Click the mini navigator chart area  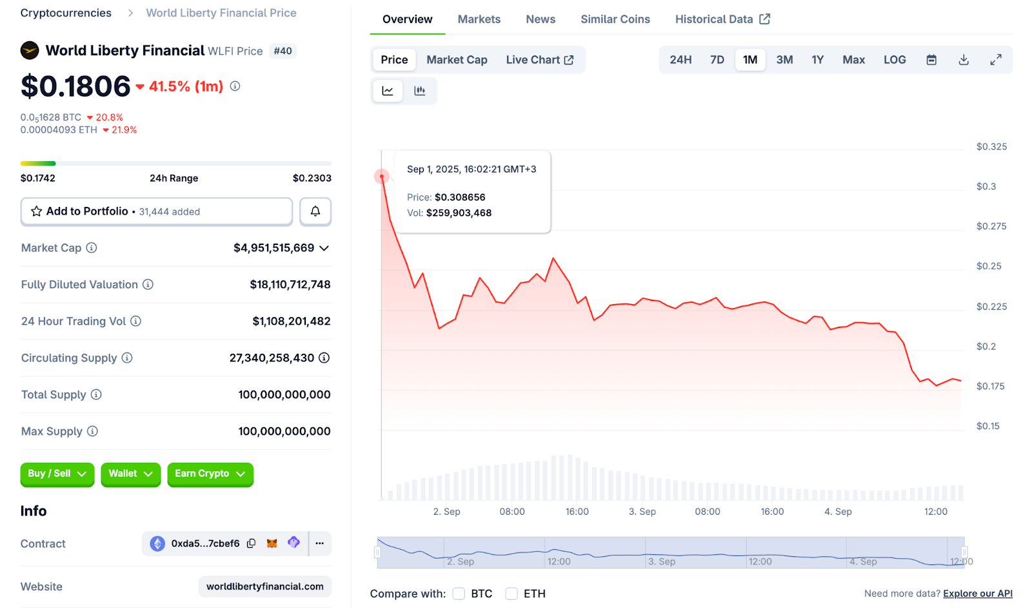click(x=671, y=552)
